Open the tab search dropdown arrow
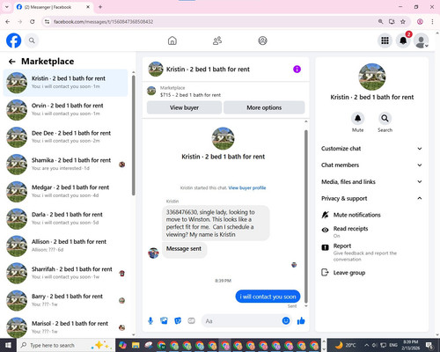Screen dimensions: 440x352 pyautogui.click(x=7, y=7)
